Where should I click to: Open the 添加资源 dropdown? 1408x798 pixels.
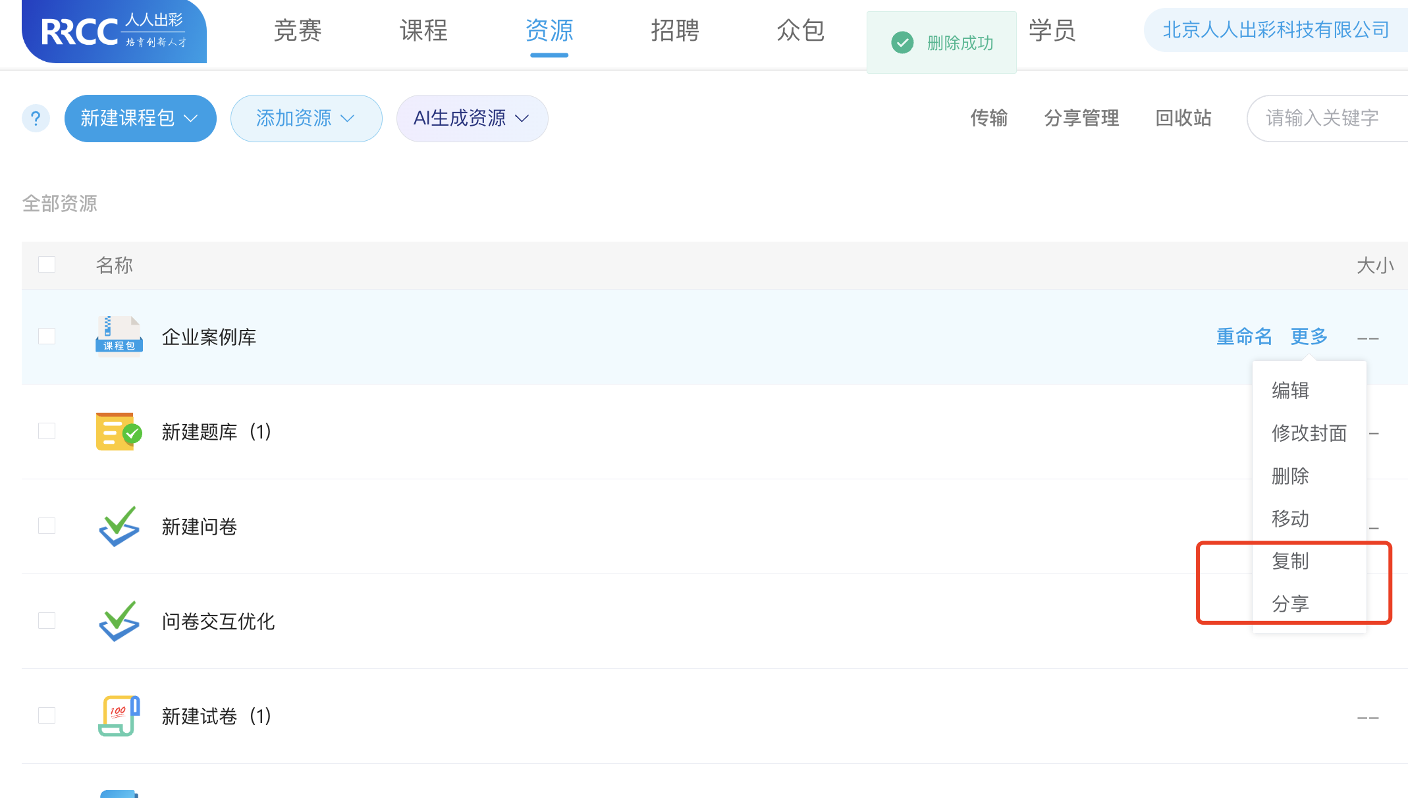(x=306, y=119)
